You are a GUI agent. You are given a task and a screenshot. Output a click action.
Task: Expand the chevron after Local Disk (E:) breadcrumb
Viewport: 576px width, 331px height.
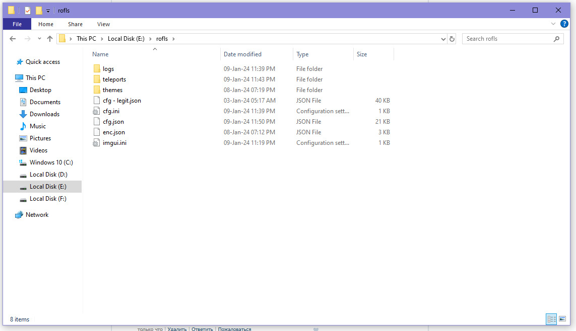(150, 39)
